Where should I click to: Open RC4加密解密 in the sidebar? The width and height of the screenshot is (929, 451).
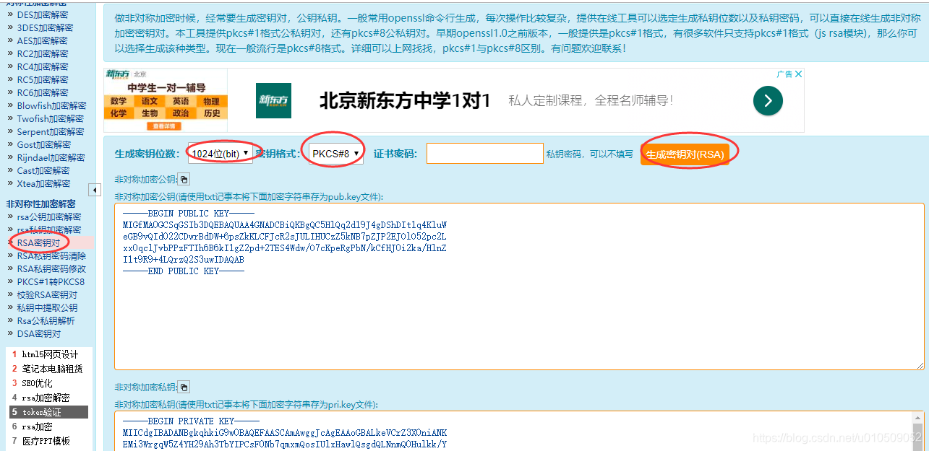click(x=43, y=66)
